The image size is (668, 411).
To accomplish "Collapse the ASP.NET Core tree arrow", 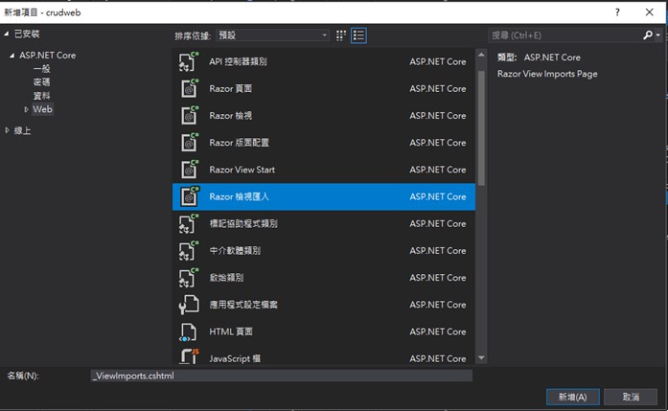I will [12, 56].
